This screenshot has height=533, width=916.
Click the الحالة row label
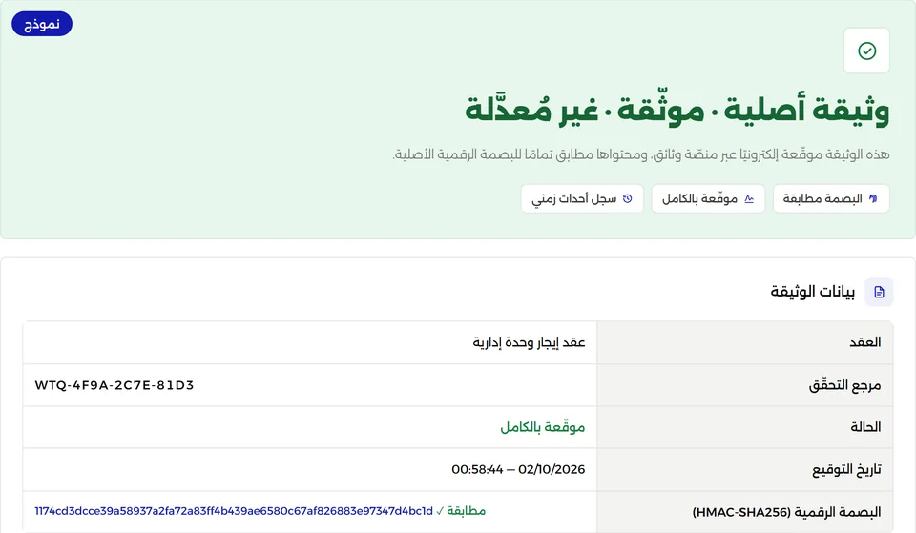tap(865, 427)
